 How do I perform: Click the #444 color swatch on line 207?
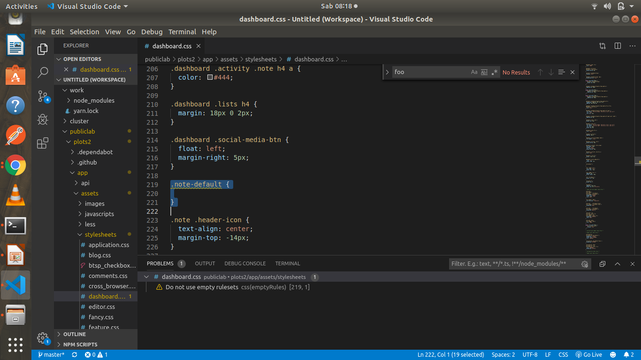[210, 77]
